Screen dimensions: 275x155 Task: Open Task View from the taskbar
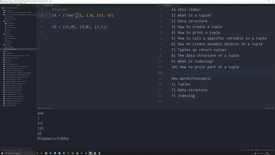click(42, 153)
